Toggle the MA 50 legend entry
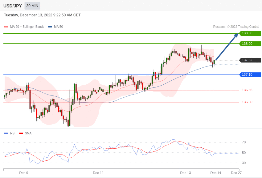This screenshot has width=262, height=178. coord(55,27)
